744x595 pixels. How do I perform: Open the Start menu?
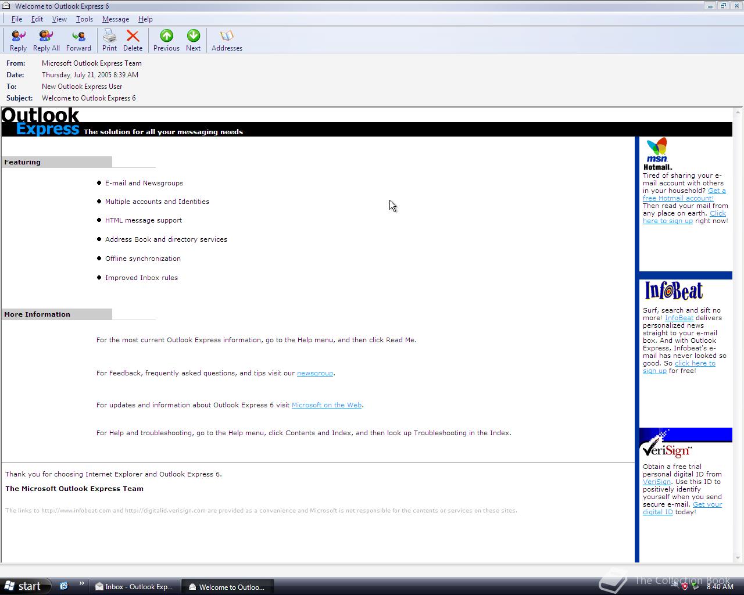point(25,586)
